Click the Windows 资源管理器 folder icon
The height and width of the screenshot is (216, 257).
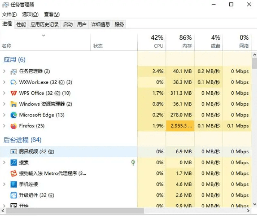pos(14,104)
